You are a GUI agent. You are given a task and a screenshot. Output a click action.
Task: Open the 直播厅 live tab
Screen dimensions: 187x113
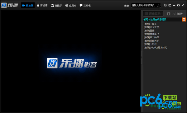tap(56, 6)
